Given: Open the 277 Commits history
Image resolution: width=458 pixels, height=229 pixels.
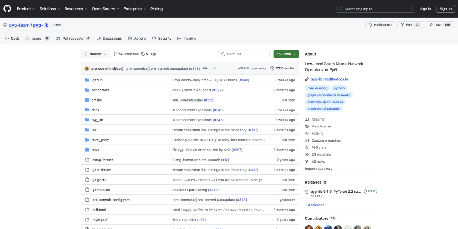Looking at the screenshot, I should (282, 68).
